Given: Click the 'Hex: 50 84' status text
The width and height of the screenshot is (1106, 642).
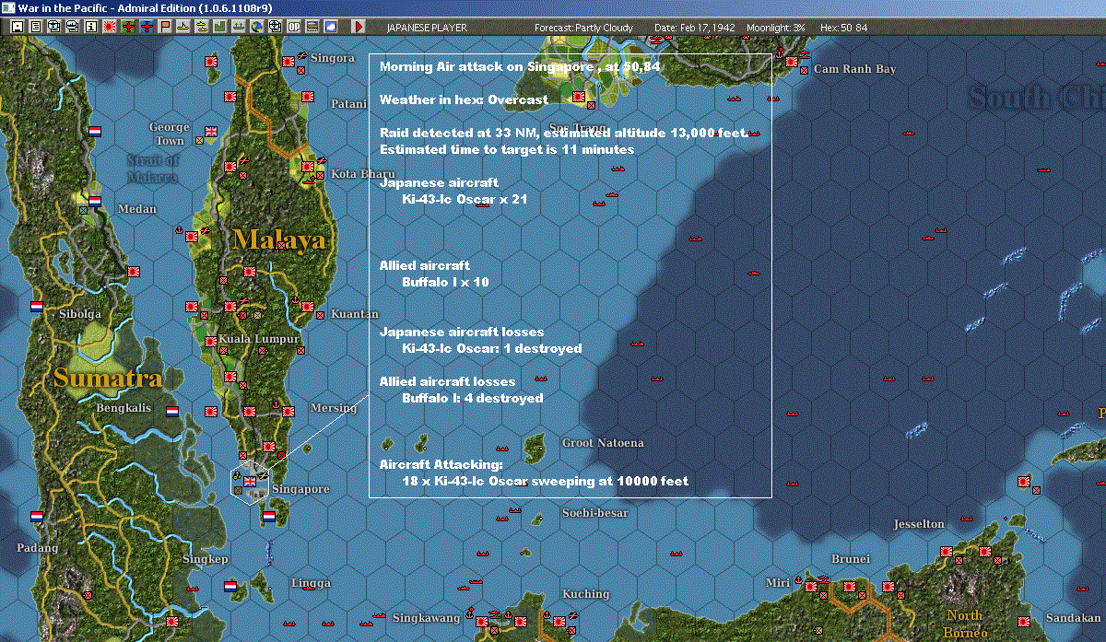Looking at the screenshot, I should coord(841,28).
